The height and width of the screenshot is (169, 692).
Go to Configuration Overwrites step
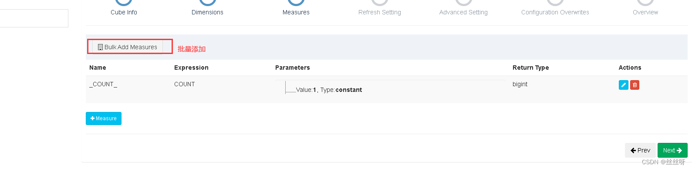coord(555,12)
